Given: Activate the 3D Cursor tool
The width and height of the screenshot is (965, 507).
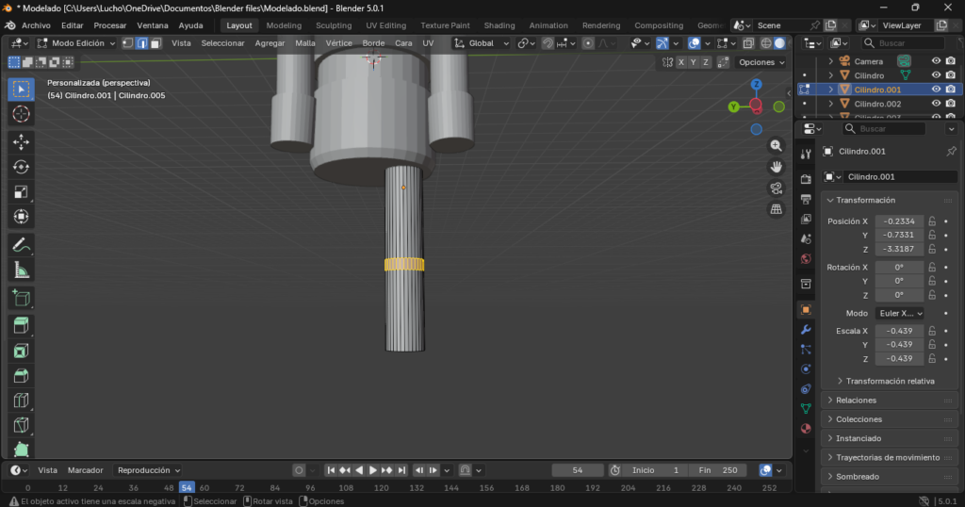Looking at the screenshot, I should click(21, 114).
